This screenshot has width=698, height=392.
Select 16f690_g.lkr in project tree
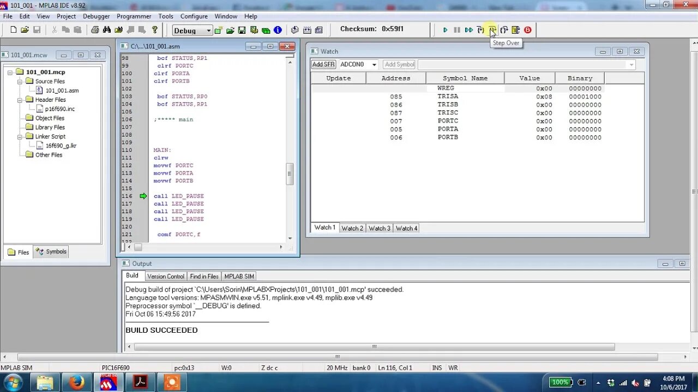click(x=61, y=146)
